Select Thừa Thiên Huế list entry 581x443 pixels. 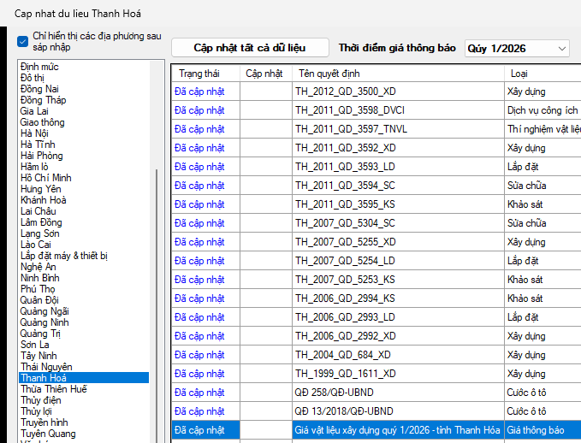tap(53, 389)
